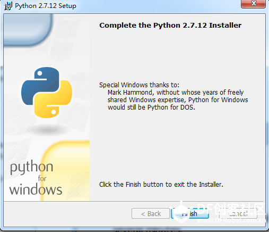269x232 pixels.
Task: Click the blue rounded decoration in banner
Action: coord(28,29)
